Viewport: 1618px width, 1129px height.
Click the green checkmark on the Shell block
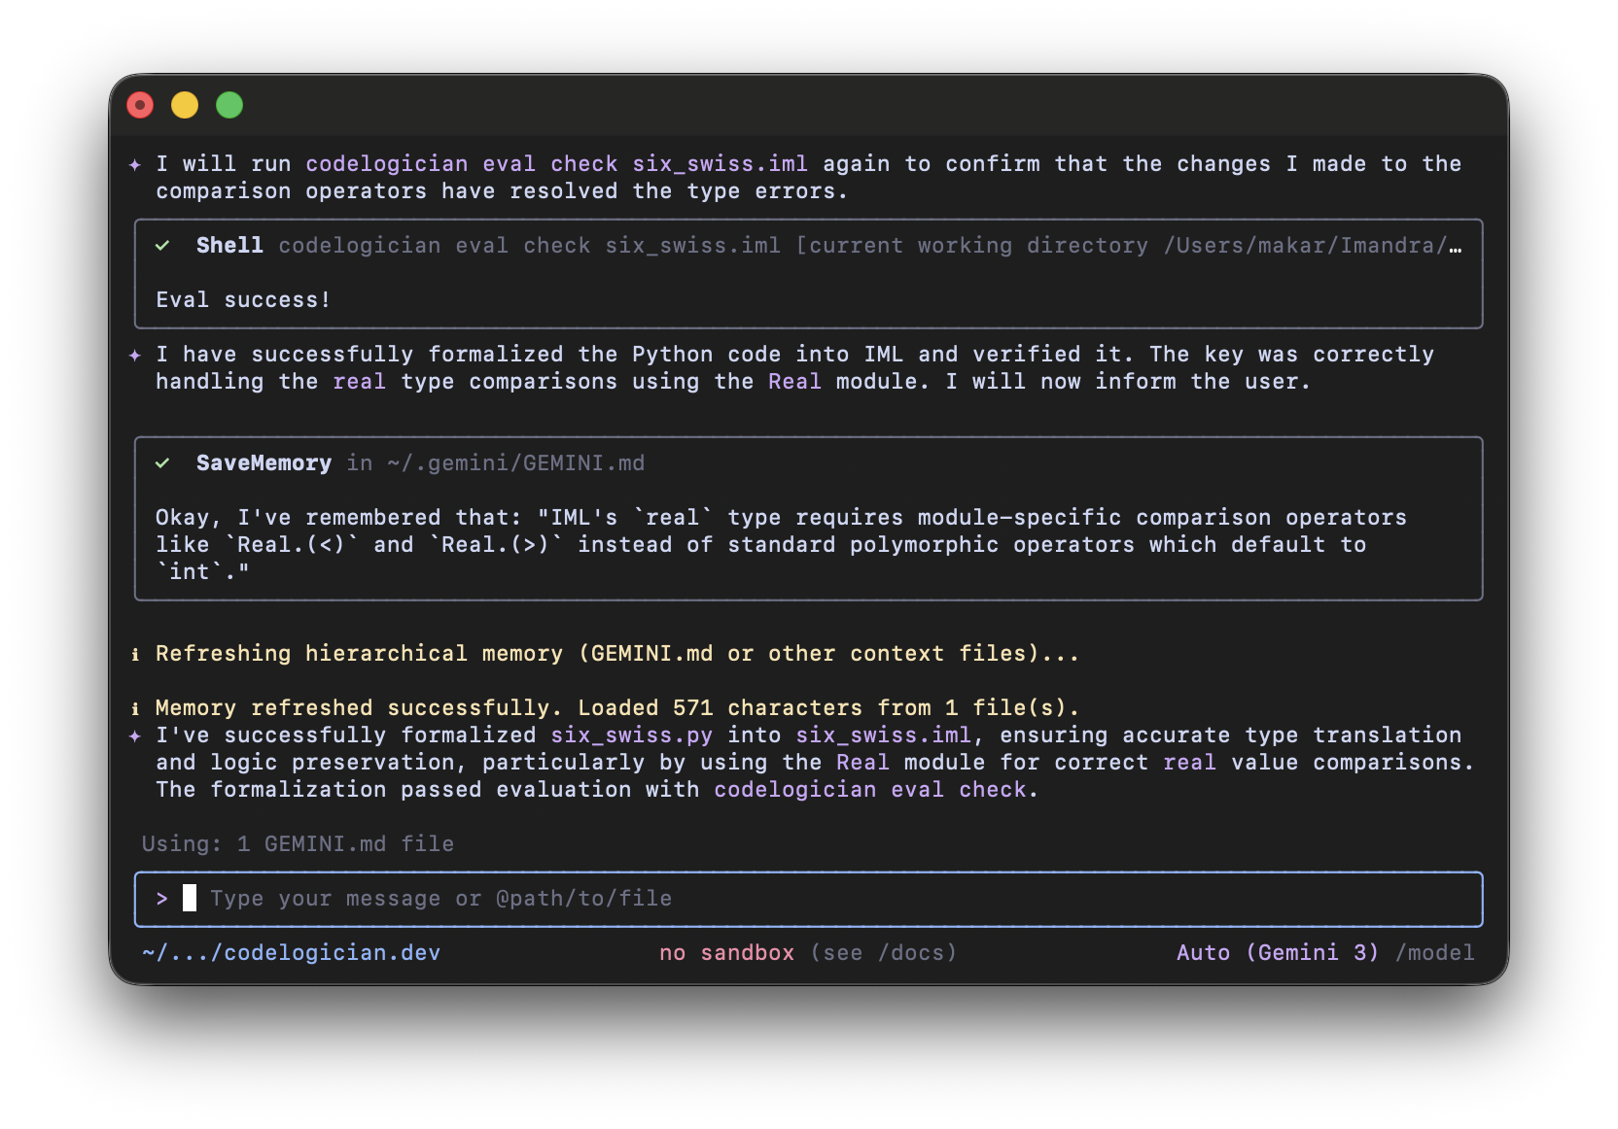pos(162,246)
